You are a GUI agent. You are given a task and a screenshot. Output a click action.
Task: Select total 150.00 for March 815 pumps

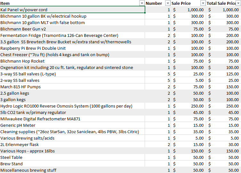(223, 87)
